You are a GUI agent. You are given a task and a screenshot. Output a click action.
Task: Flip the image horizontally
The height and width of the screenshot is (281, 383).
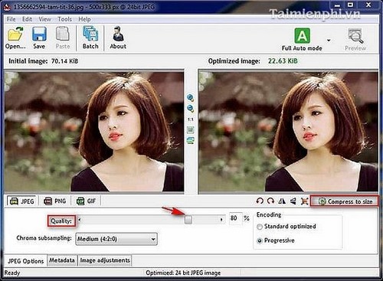click(282, 201)
